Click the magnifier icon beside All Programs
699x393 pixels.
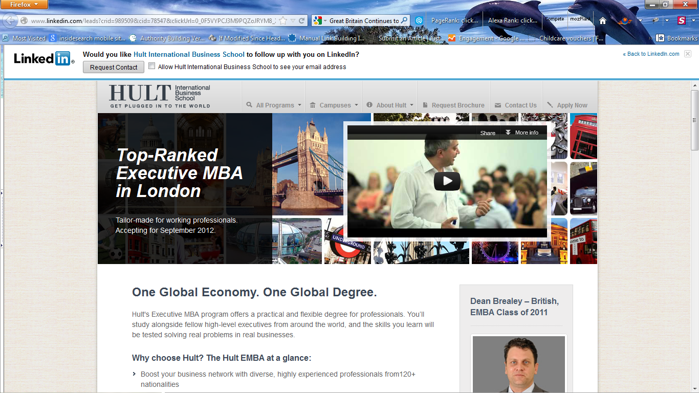pyautogui.click(x=249, y=105)
